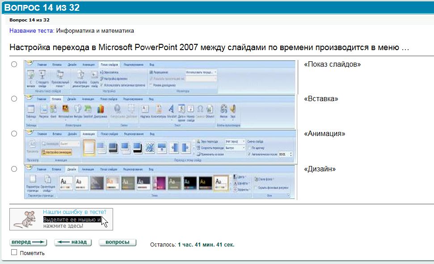
Task: Select the «Вставка» answer radio button
Action: pos(14,98)
